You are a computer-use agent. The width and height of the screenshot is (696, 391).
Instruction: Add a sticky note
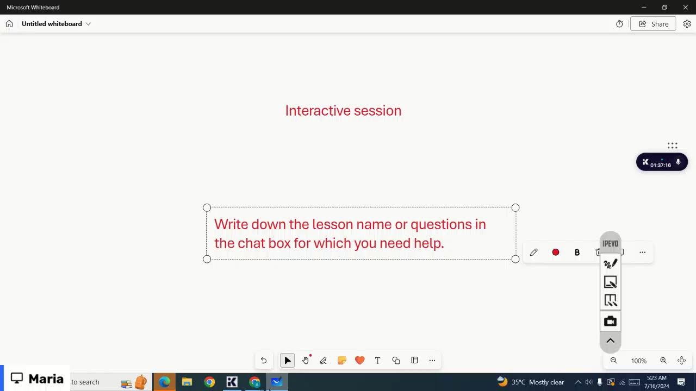coord(341,360)
